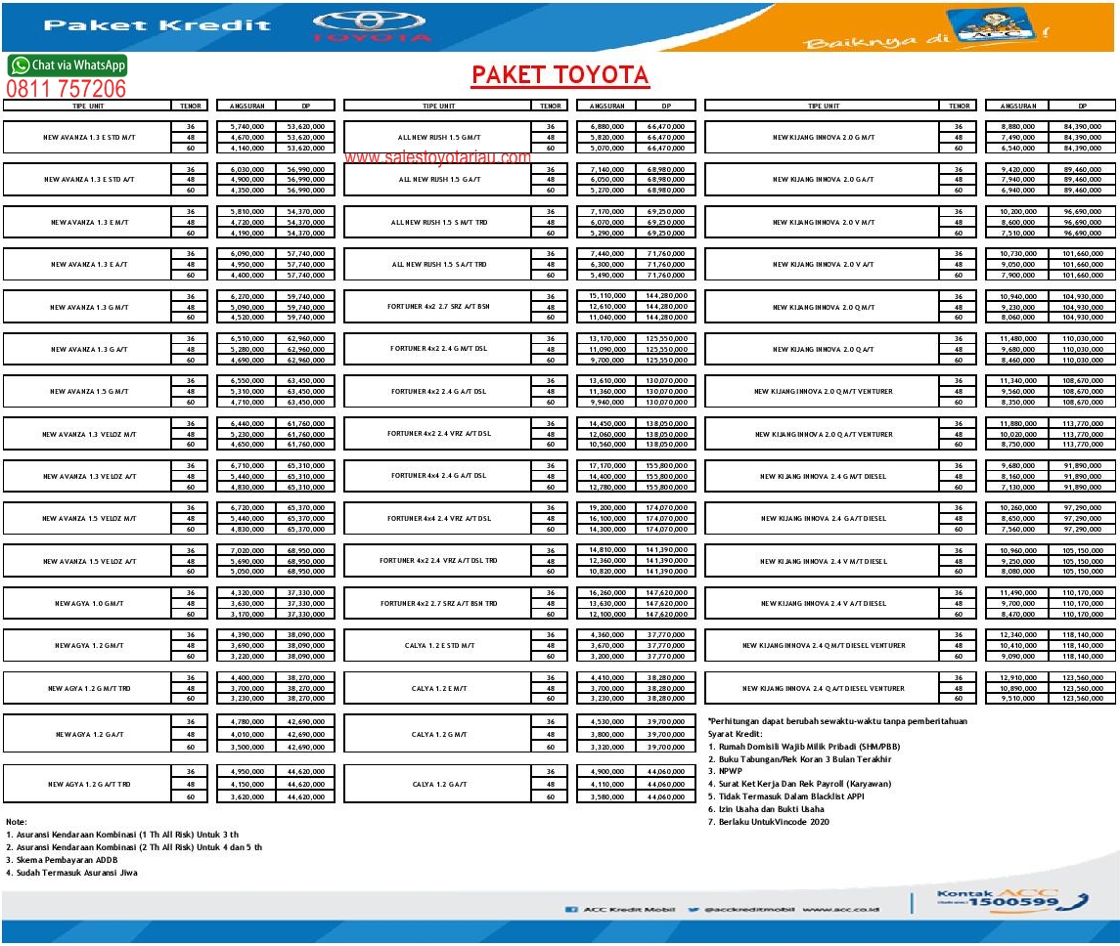
Task: Select FORTUNER 4x2 2.4 G M/T DSL unit
Action: [438, 348]
